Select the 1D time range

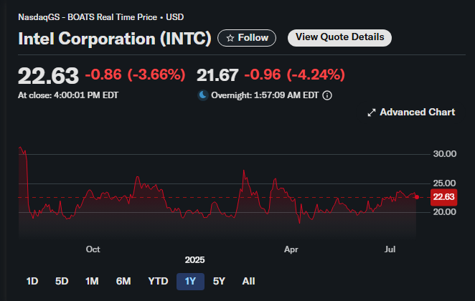tap(32, 282)
